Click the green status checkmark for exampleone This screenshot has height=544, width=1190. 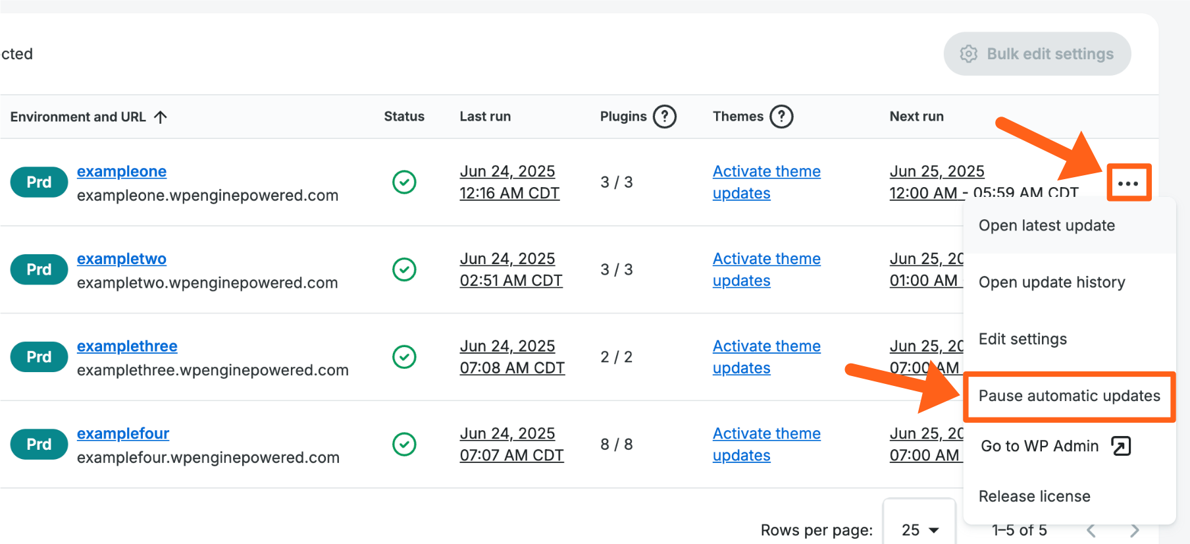click(x=404, y=182)
